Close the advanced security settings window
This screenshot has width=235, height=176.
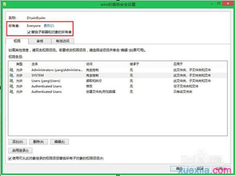pyautogui.click(x=228, y=3)
